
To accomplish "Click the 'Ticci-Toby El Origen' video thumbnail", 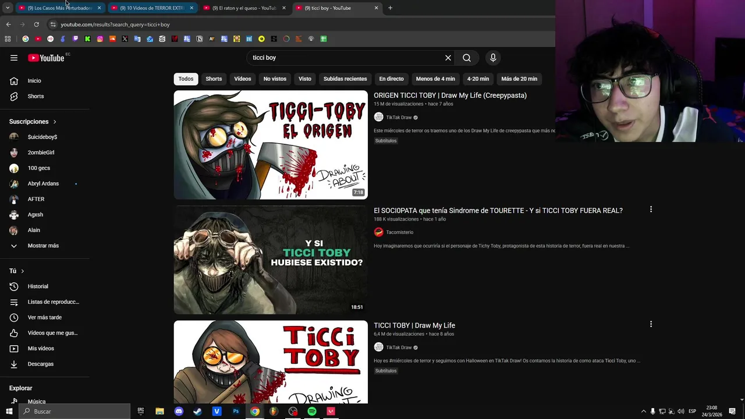I will point(271,145).
